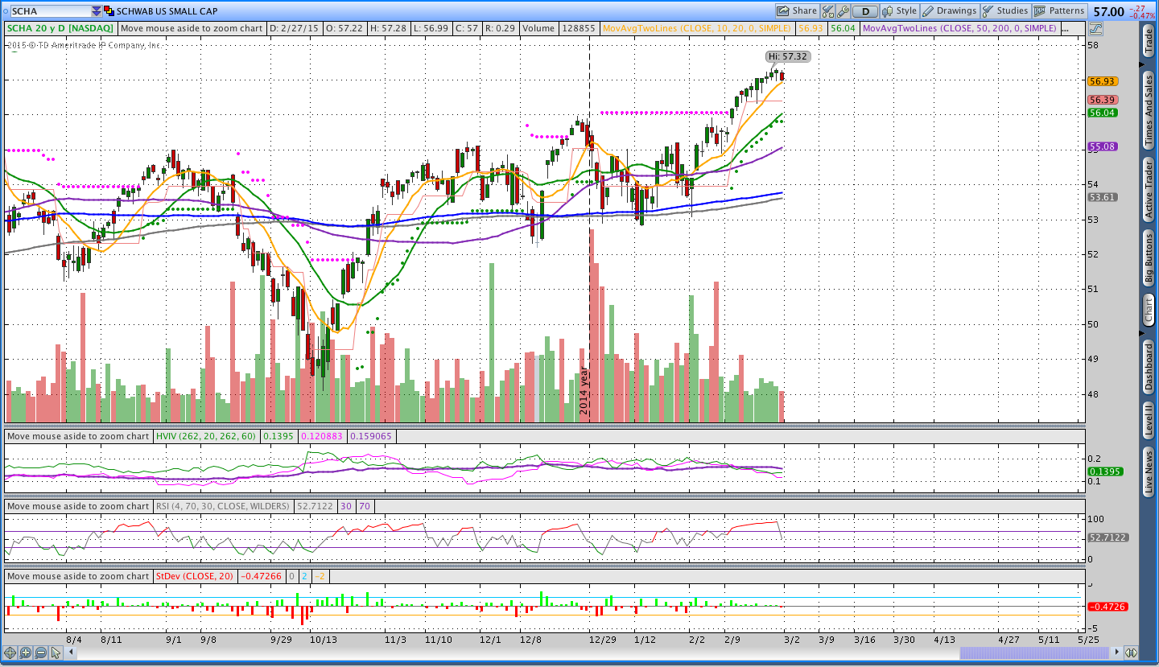Select the pointer cursor tool
Image resolution: width=1159 pixels, height=667 pixels.
coord(56,653)
